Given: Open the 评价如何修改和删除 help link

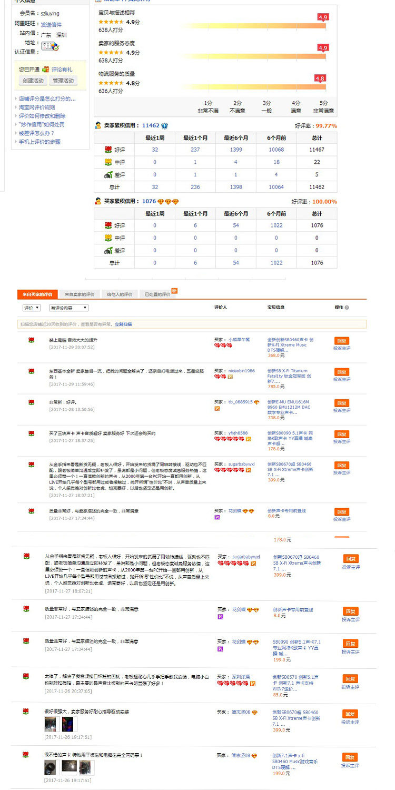Looking at the screenshot, I should pyautogui.click(x=42, y=116).
